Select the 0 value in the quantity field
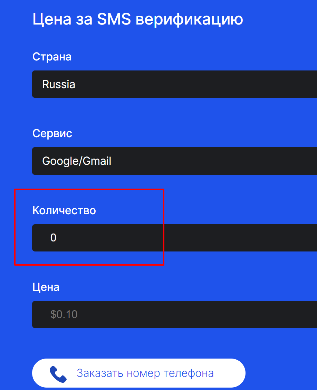The width and height of the screenshot is (317, 390). pos(53,238)
